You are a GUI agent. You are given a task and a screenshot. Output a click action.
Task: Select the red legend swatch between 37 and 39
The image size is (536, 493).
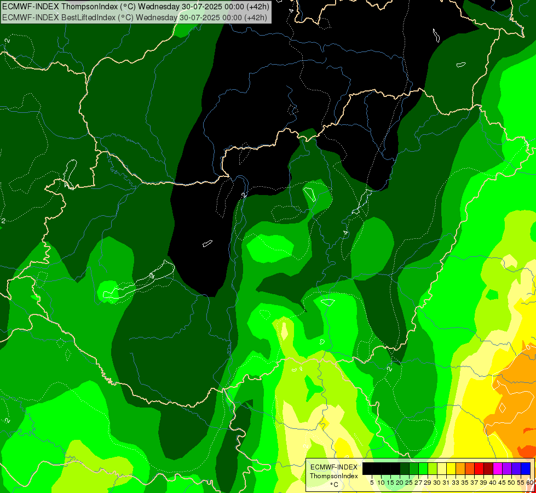(x=479, y=468)
